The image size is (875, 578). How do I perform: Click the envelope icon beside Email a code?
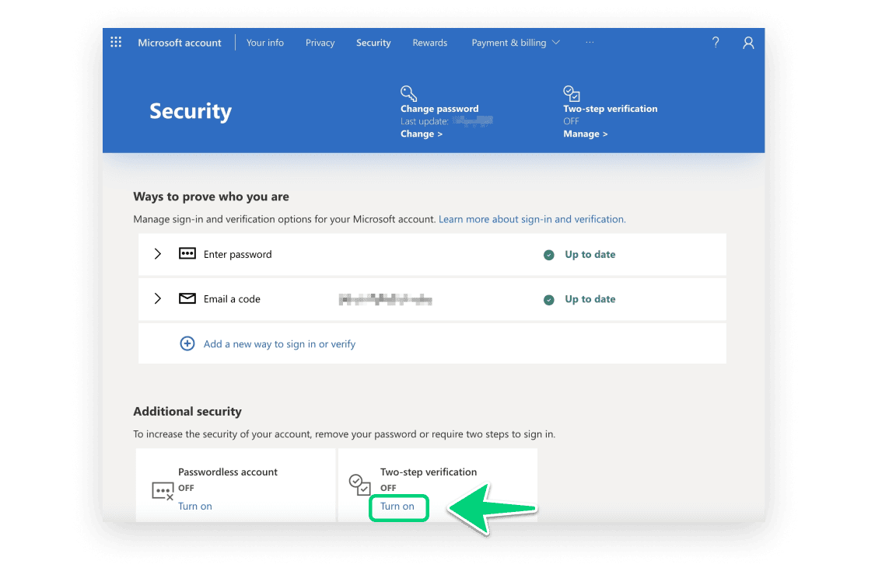(x=187, y=299)
